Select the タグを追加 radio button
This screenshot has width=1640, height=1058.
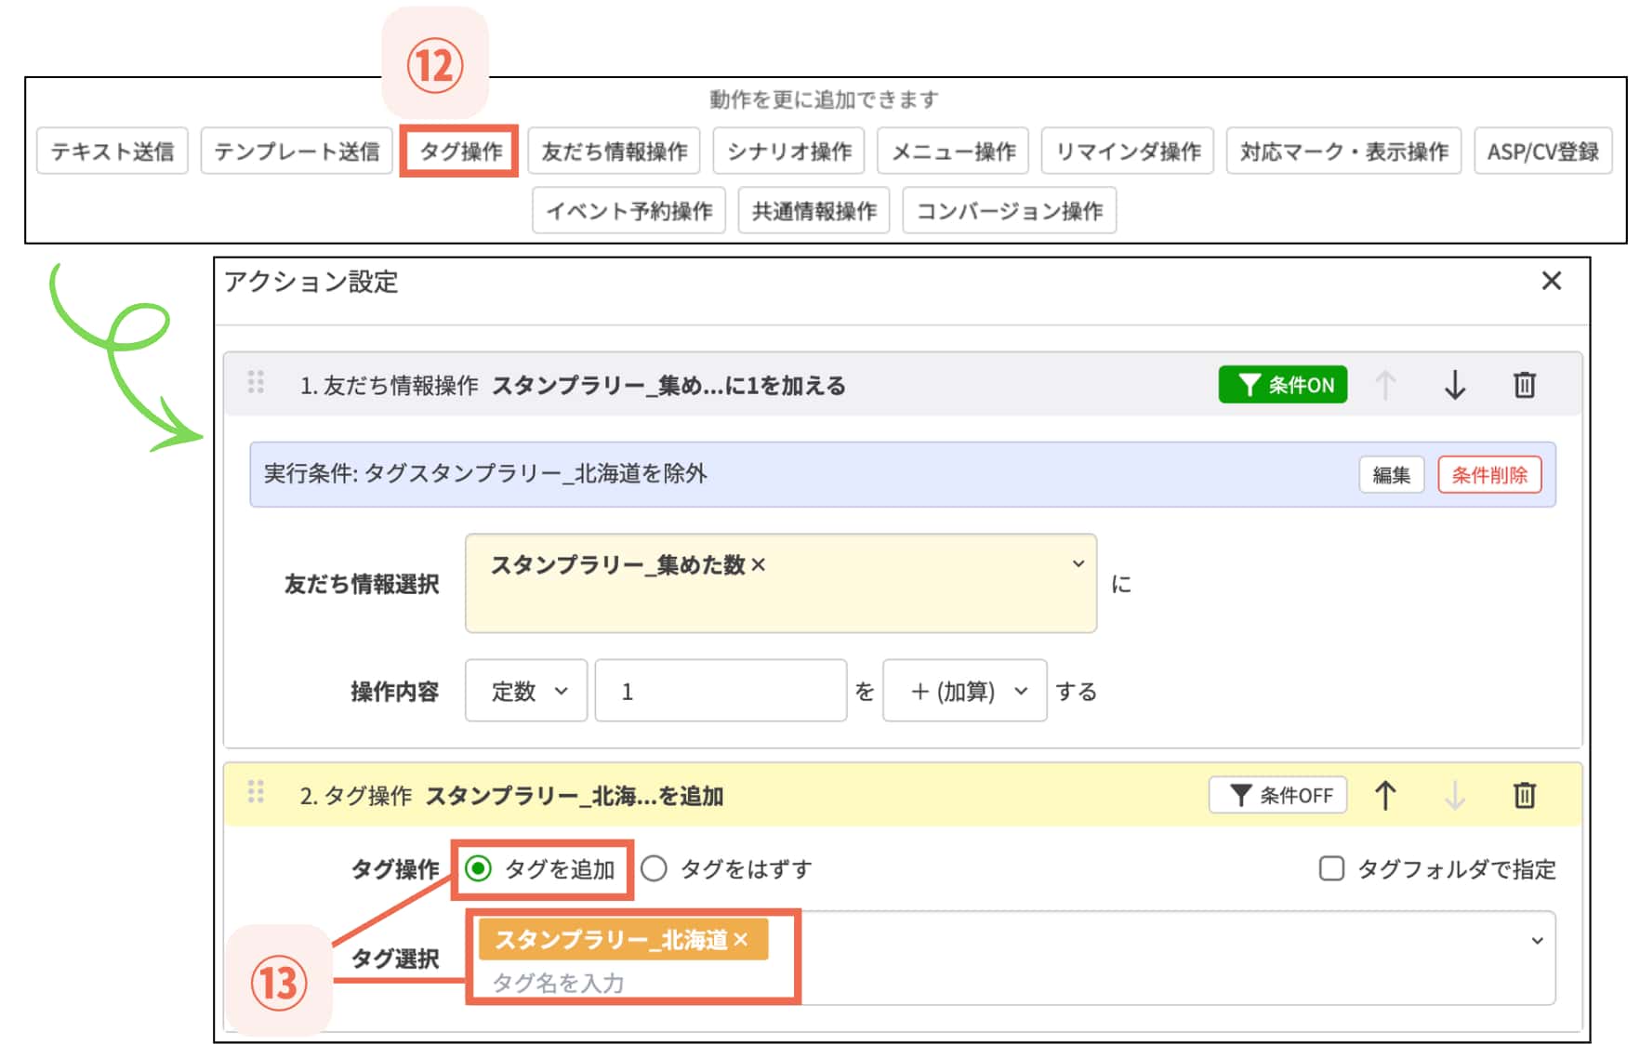(479, 869)
